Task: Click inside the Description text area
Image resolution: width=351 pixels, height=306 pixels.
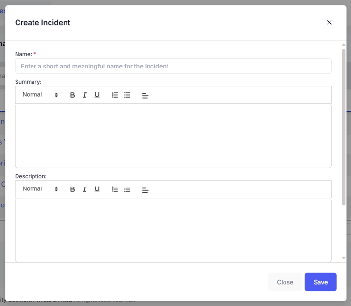Action: click(x=173, y=230)
